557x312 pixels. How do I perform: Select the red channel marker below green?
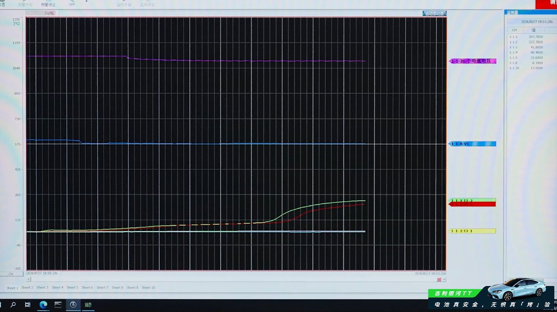pos(472,204)
